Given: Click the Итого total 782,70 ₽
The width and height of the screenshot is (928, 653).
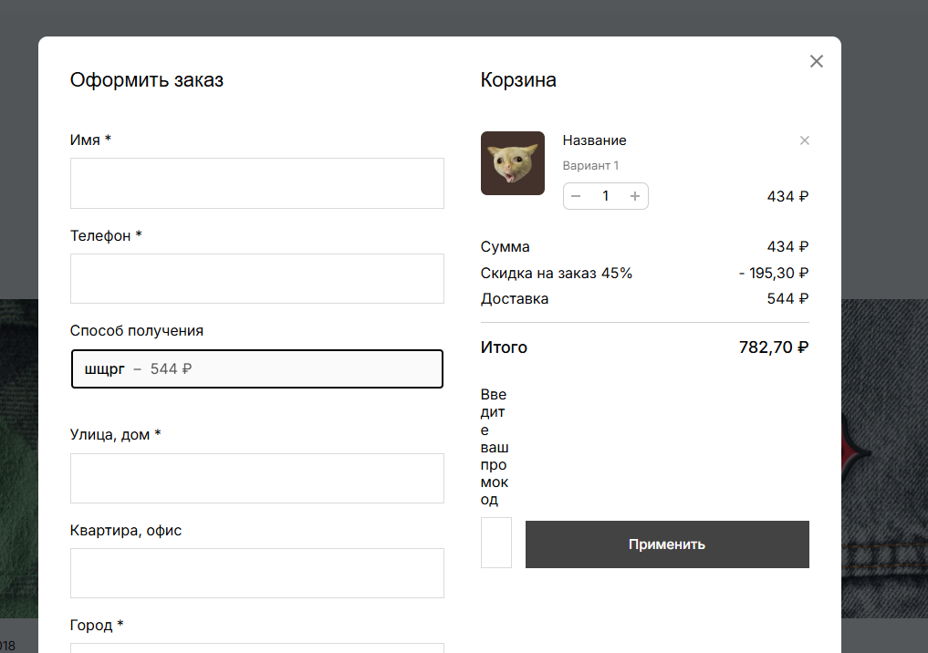Looking at the screenshot, I should click(x=773, y=347).
